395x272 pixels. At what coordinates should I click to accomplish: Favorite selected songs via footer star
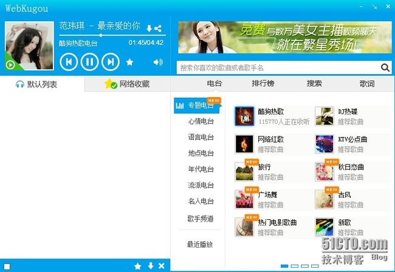click(x=138, y=266)
